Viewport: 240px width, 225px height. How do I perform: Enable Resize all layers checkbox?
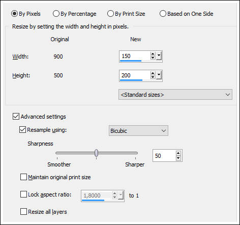(x=23, y=212)
